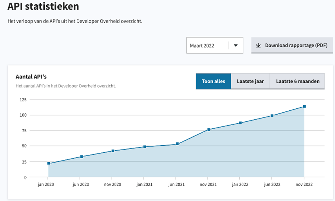
Task: Click the jun 2022 data point
Action: click(272, 115)
